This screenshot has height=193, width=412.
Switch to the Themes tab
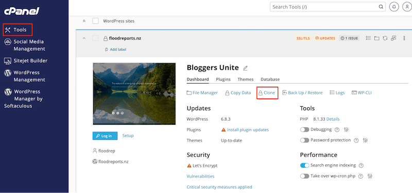[x=246, y=80]
